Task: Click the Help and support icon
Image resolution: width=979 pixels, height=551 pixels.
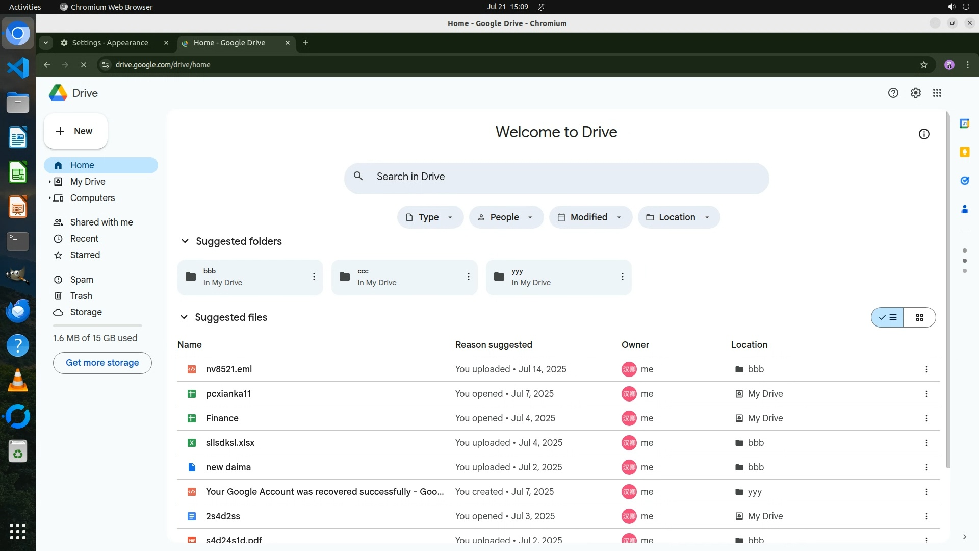Action: coord(893,93)
